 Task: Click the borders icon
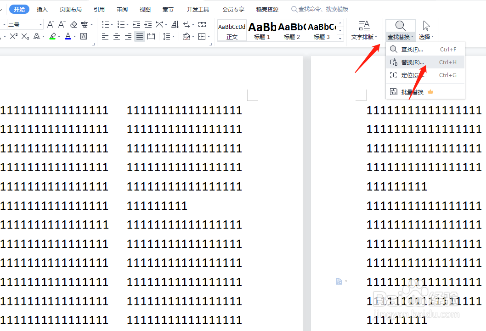coord(202,37)
